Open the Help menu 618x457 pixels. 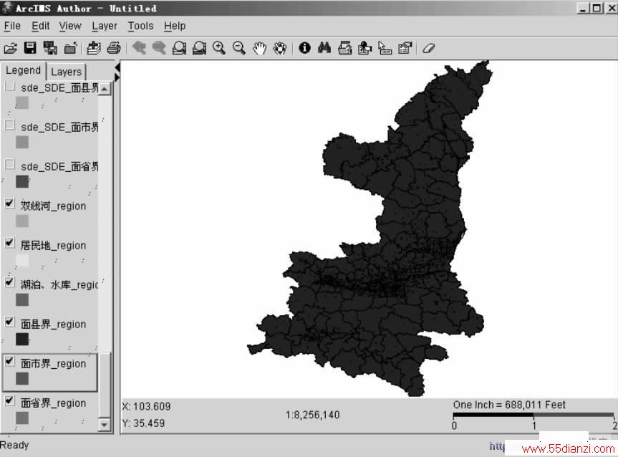(x=175, y=26)
